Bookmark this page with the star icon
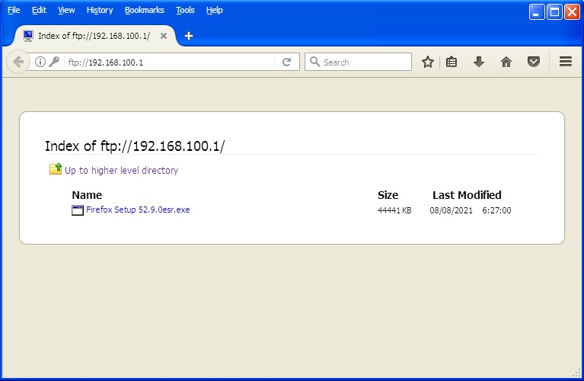The height and width of the screenshot is (381, 584). click(428, 62)
